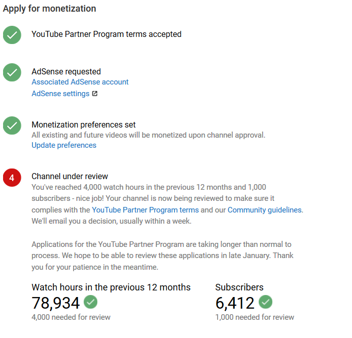Click the green checkmark beside Monetization preferences set
The height and width of the screenshot is (338, 352).
tap(12, 125)
